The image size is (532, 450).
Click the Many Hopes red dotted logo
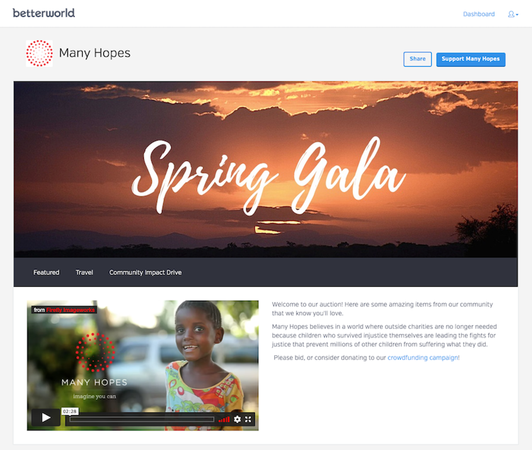click(39, 53)
